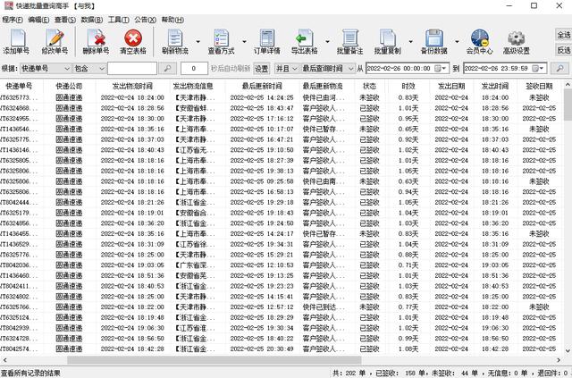Viewport: 572px width, 378px height.
Task: Click the 0.65天 cell
Action: pyautogui.click(x=408, y=130)
